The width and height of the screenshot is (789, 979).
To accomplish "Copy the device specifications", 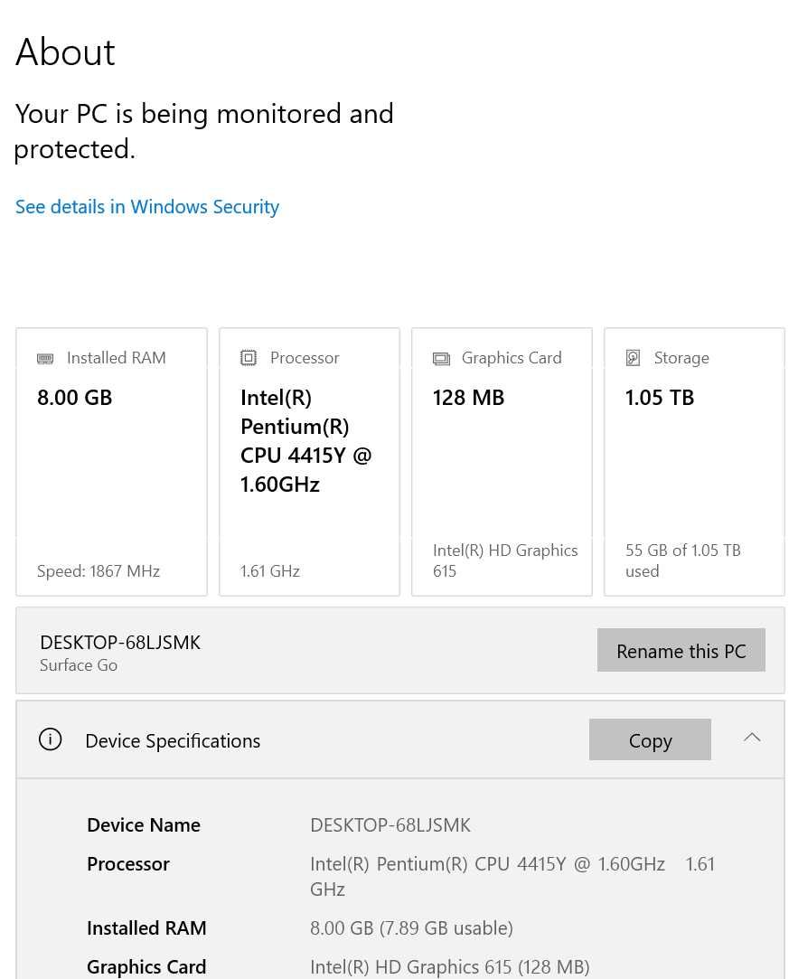I will pos(650,739).
